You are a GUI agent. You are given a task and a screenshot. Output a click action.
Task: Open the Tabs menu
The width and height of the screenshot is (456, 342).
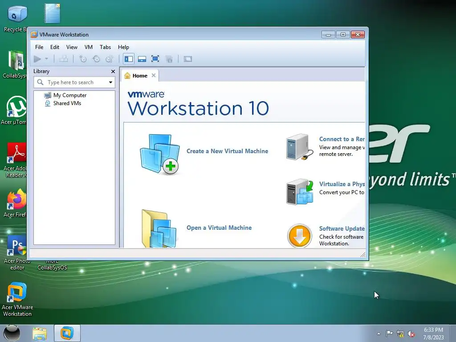[105, 47]
